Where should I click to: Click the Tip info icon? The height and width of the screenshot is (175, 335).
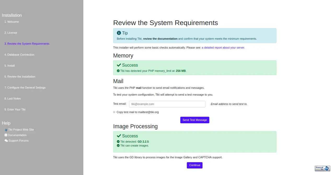(x=119, y=33)
